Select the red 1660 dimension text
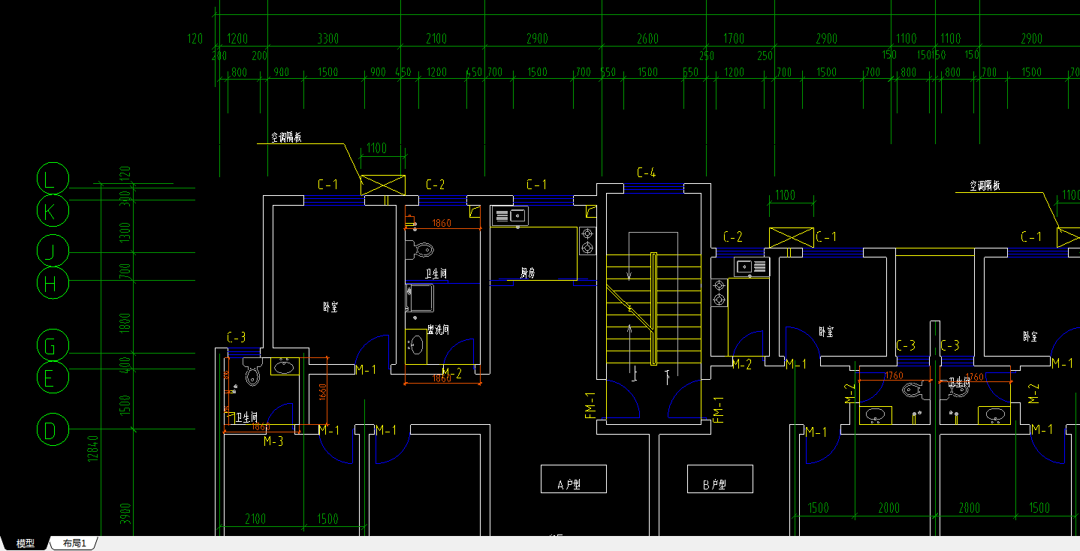The image size is (1080, 551). (322, 393)
